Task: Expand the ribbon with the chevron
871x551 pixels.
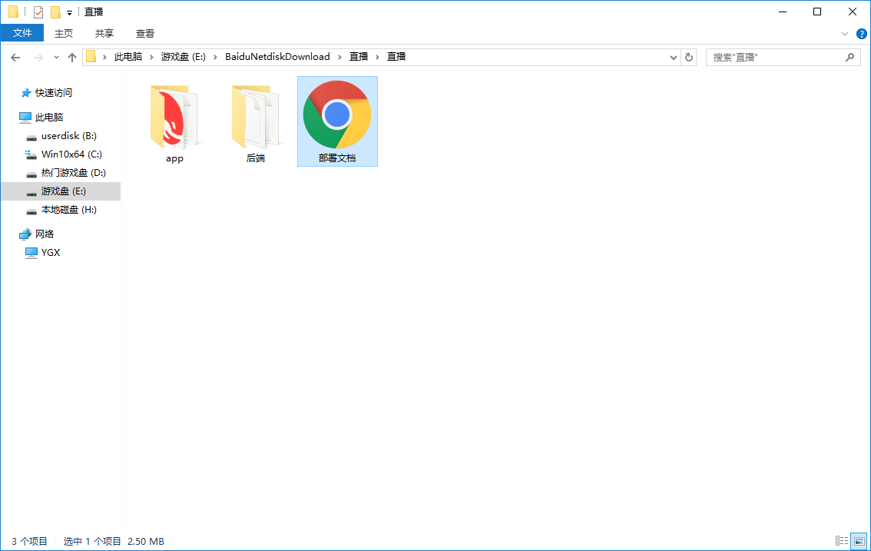Action: [x=845, y=34]
